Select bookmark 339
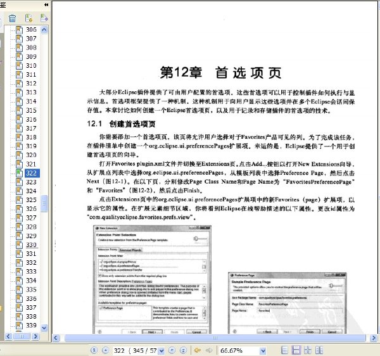The height and width of the screenshot is (356, 380). click(31, 326)
